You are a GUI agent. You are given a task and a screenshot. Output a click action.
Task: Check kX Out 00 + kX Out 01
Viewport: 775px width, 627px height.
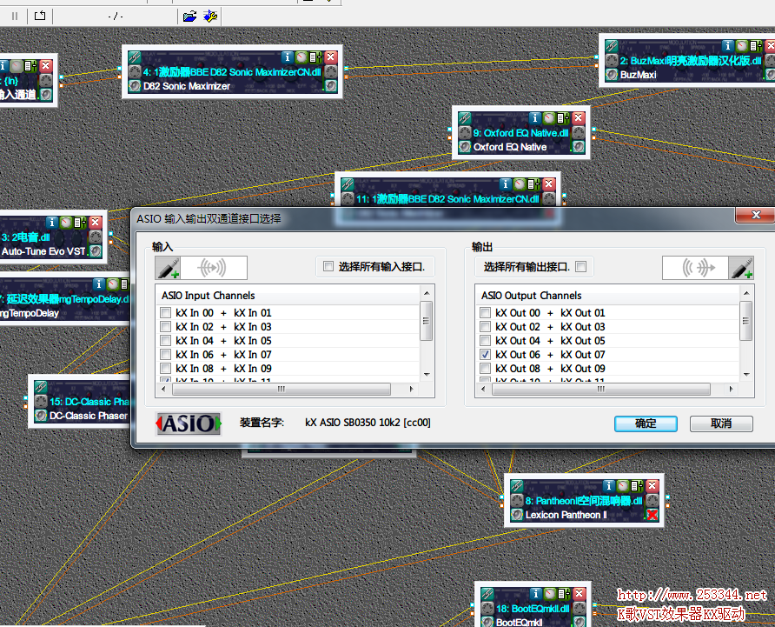coord(486,313)
